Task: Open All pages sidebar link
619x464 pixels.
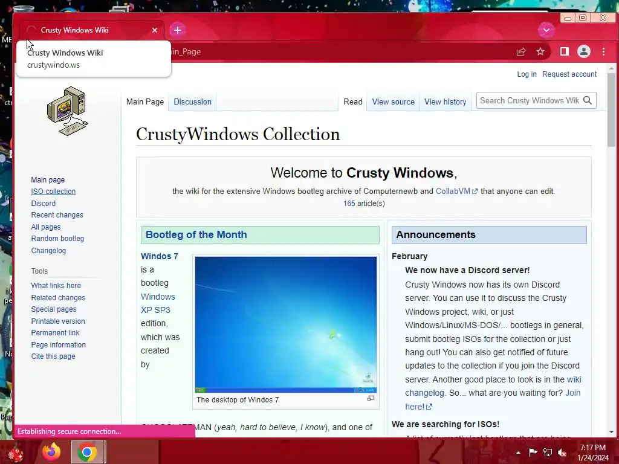Action: click(46, 227)
